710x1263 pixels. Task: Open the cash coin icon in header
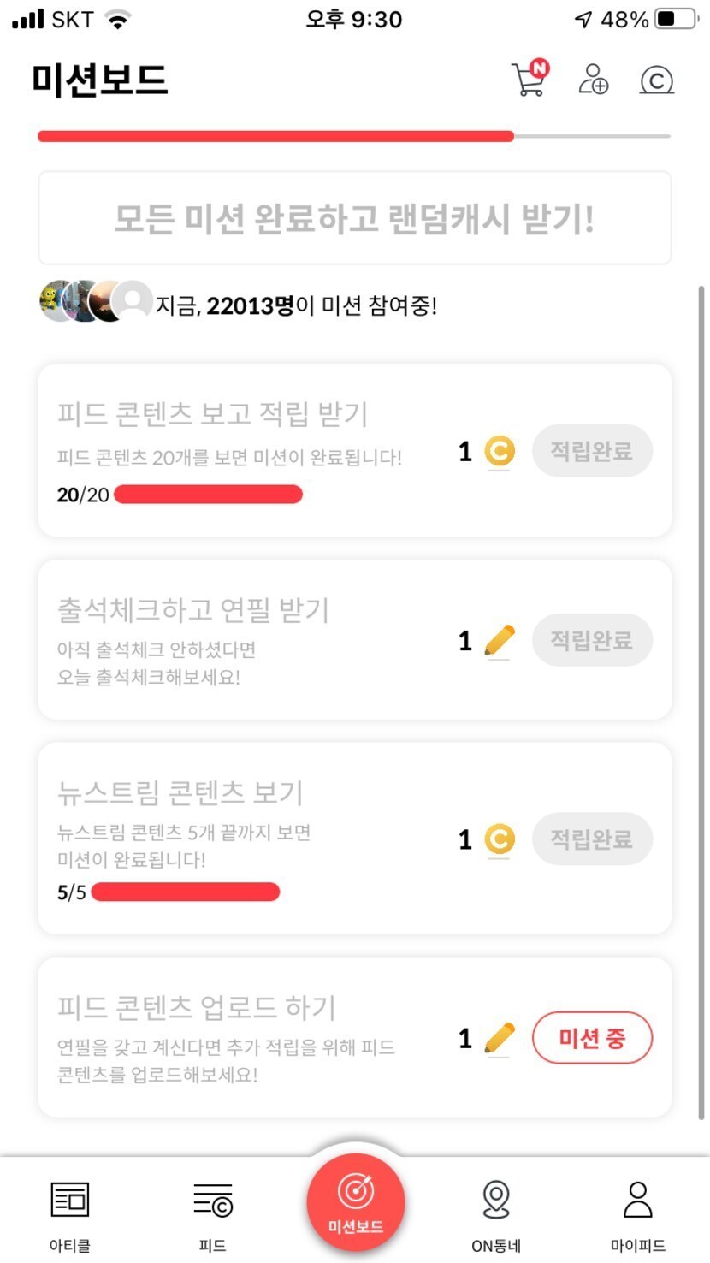657,80
